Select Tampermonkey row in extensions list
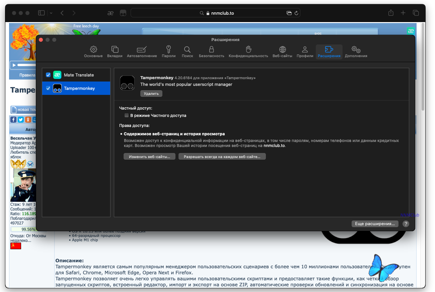The height and width of the screenshot is (292, 435). tap(76, 88)
